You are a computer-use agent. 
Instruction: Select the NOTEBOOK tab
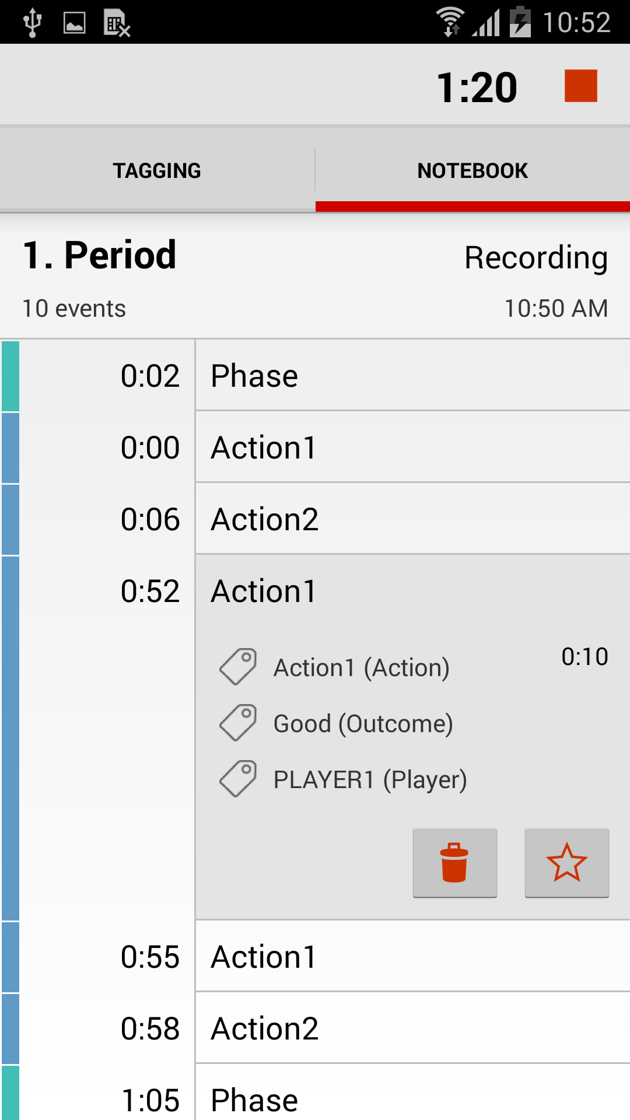pos(473,170)
